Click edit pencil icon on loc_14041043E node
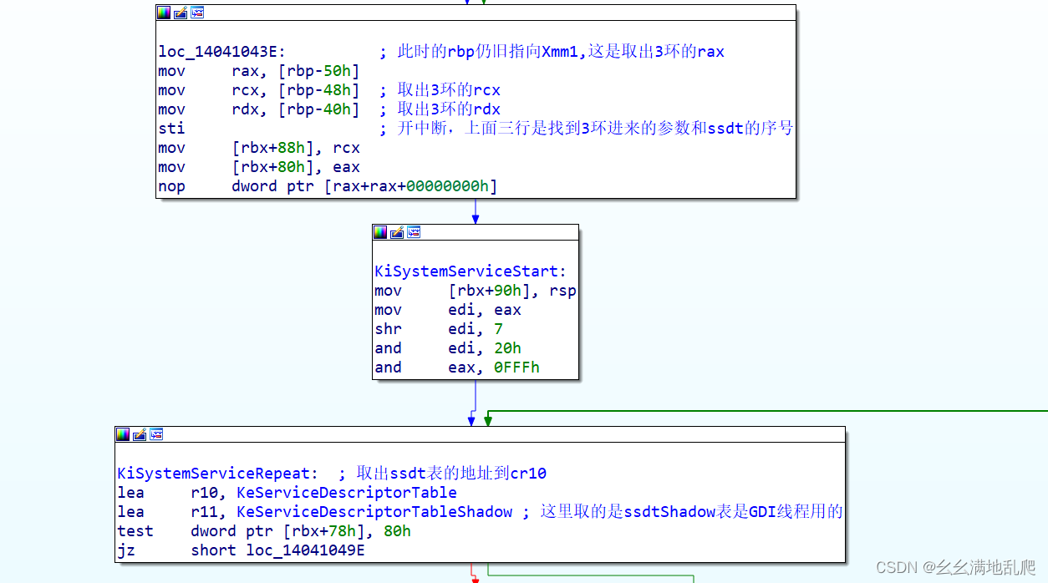The height and width of the screenshot is (583, 1048). coord(181,13)
